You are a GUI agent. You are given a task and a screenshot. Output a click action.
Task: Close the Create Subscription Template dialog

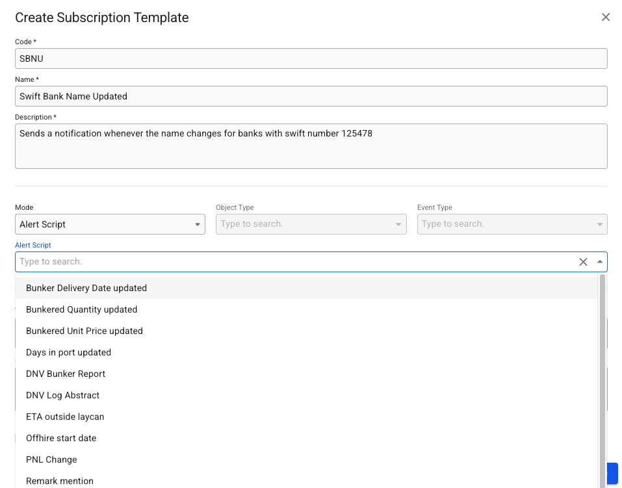point(606,18)
